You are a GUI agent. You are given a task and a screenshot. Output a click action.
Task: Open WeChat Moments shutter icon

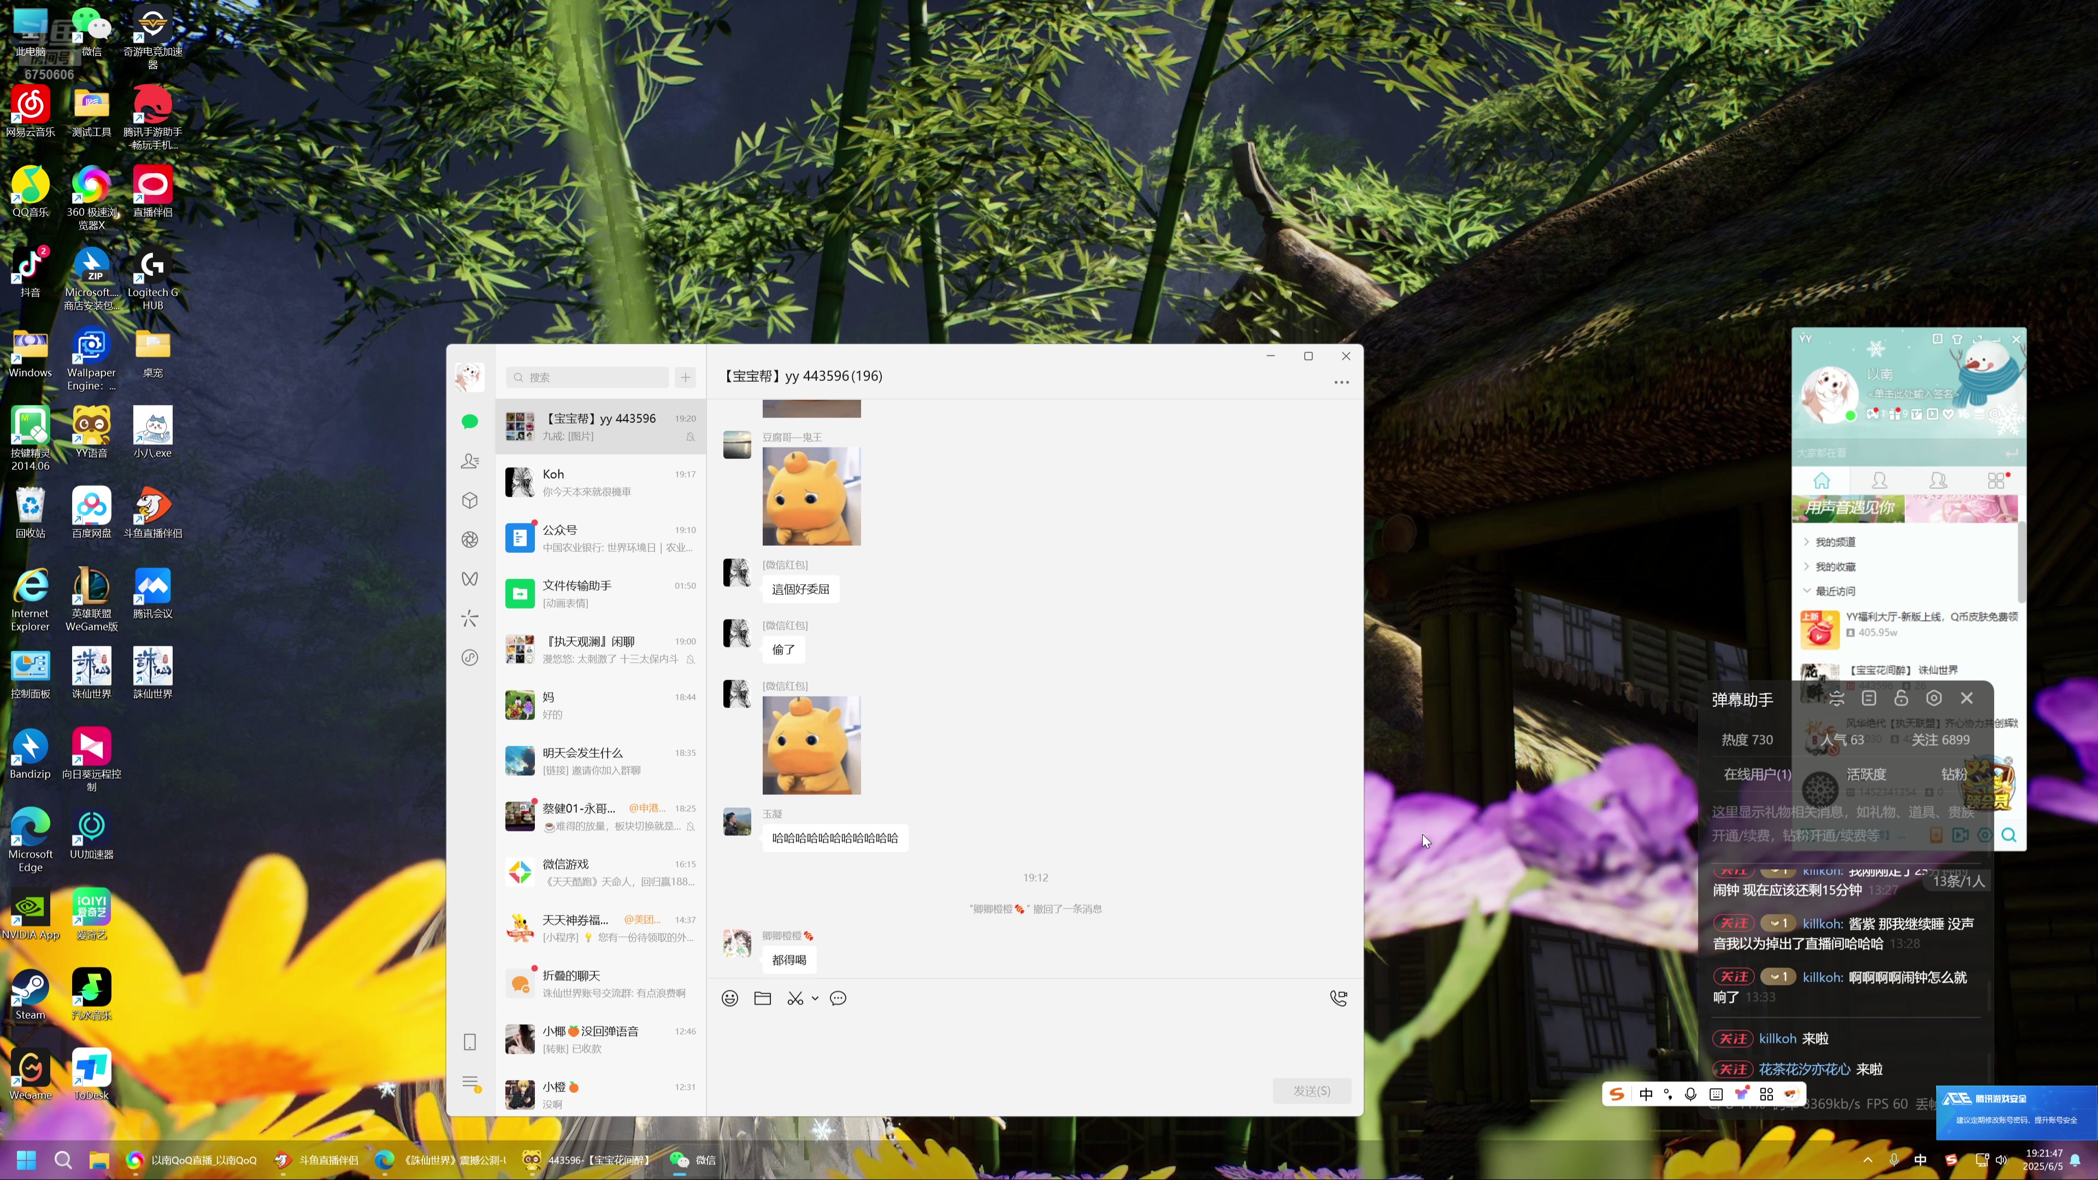470,539
